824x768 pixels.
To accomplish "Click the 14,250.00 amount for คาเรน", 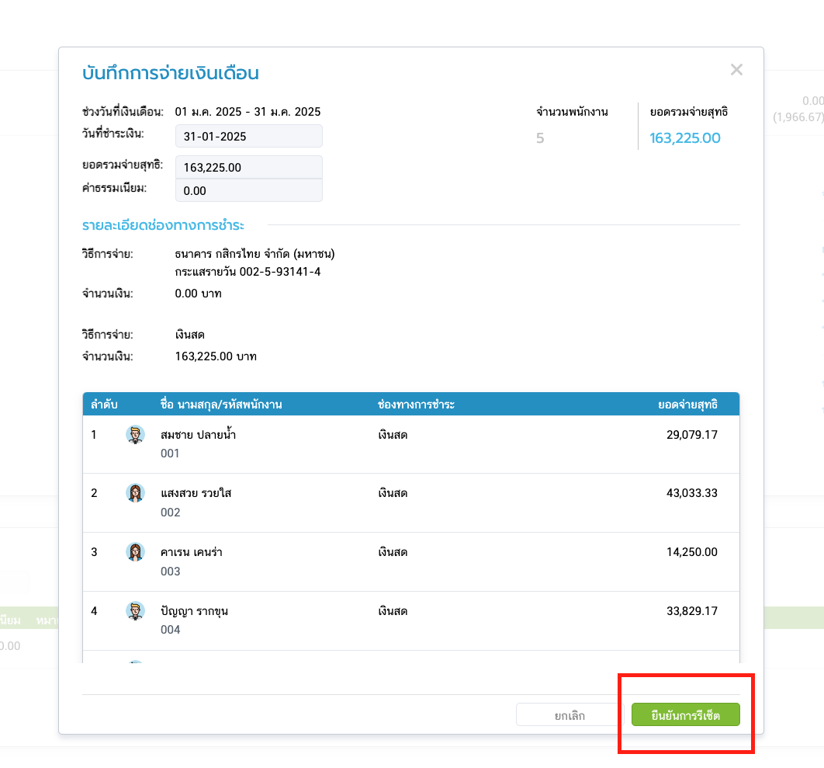I will tap(692, 552).
